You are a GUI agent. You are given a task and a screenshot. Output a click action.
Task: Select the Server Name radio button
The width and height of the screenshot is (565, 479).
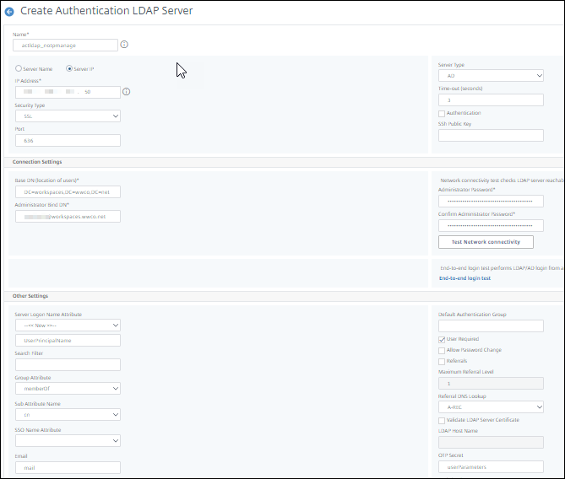click(x=19, y=68)
